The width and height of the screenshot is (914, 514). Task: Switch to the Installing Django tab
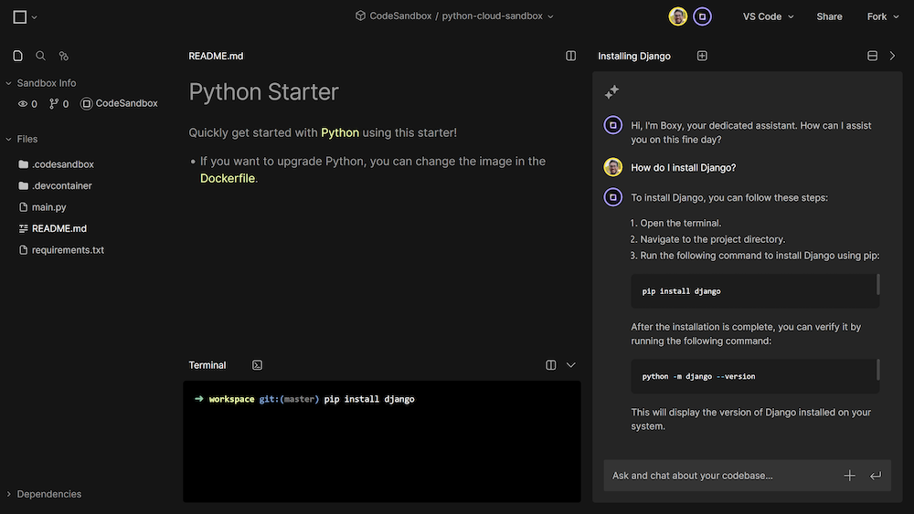click(633, 56)
